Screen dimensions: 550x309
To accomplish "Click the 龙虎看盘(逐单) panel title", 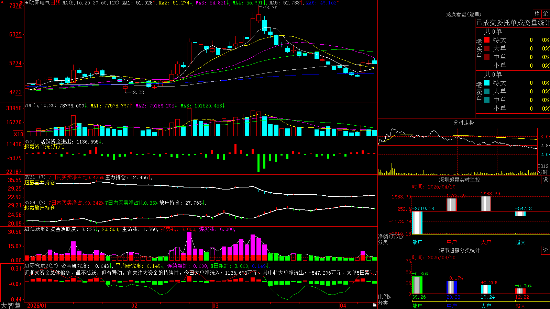I will click(x=463, y=14).
